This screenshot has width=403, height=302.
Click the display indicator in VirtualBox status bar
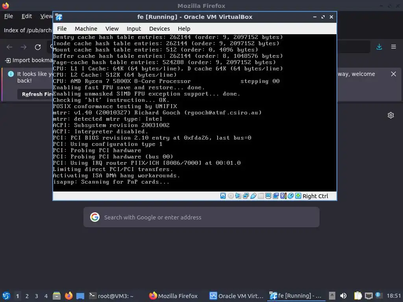click(268, 196)
